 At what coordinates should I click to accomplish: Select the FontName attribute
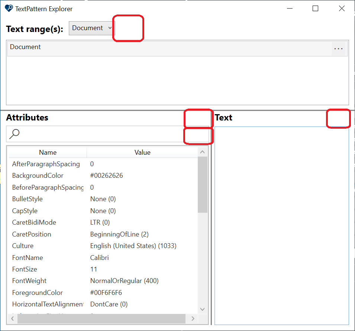click(28, 258)
